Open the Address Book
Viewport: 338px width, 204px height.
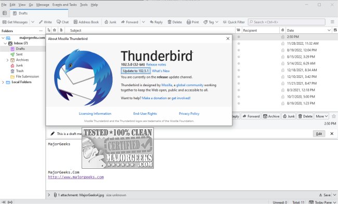pos(86,22)
